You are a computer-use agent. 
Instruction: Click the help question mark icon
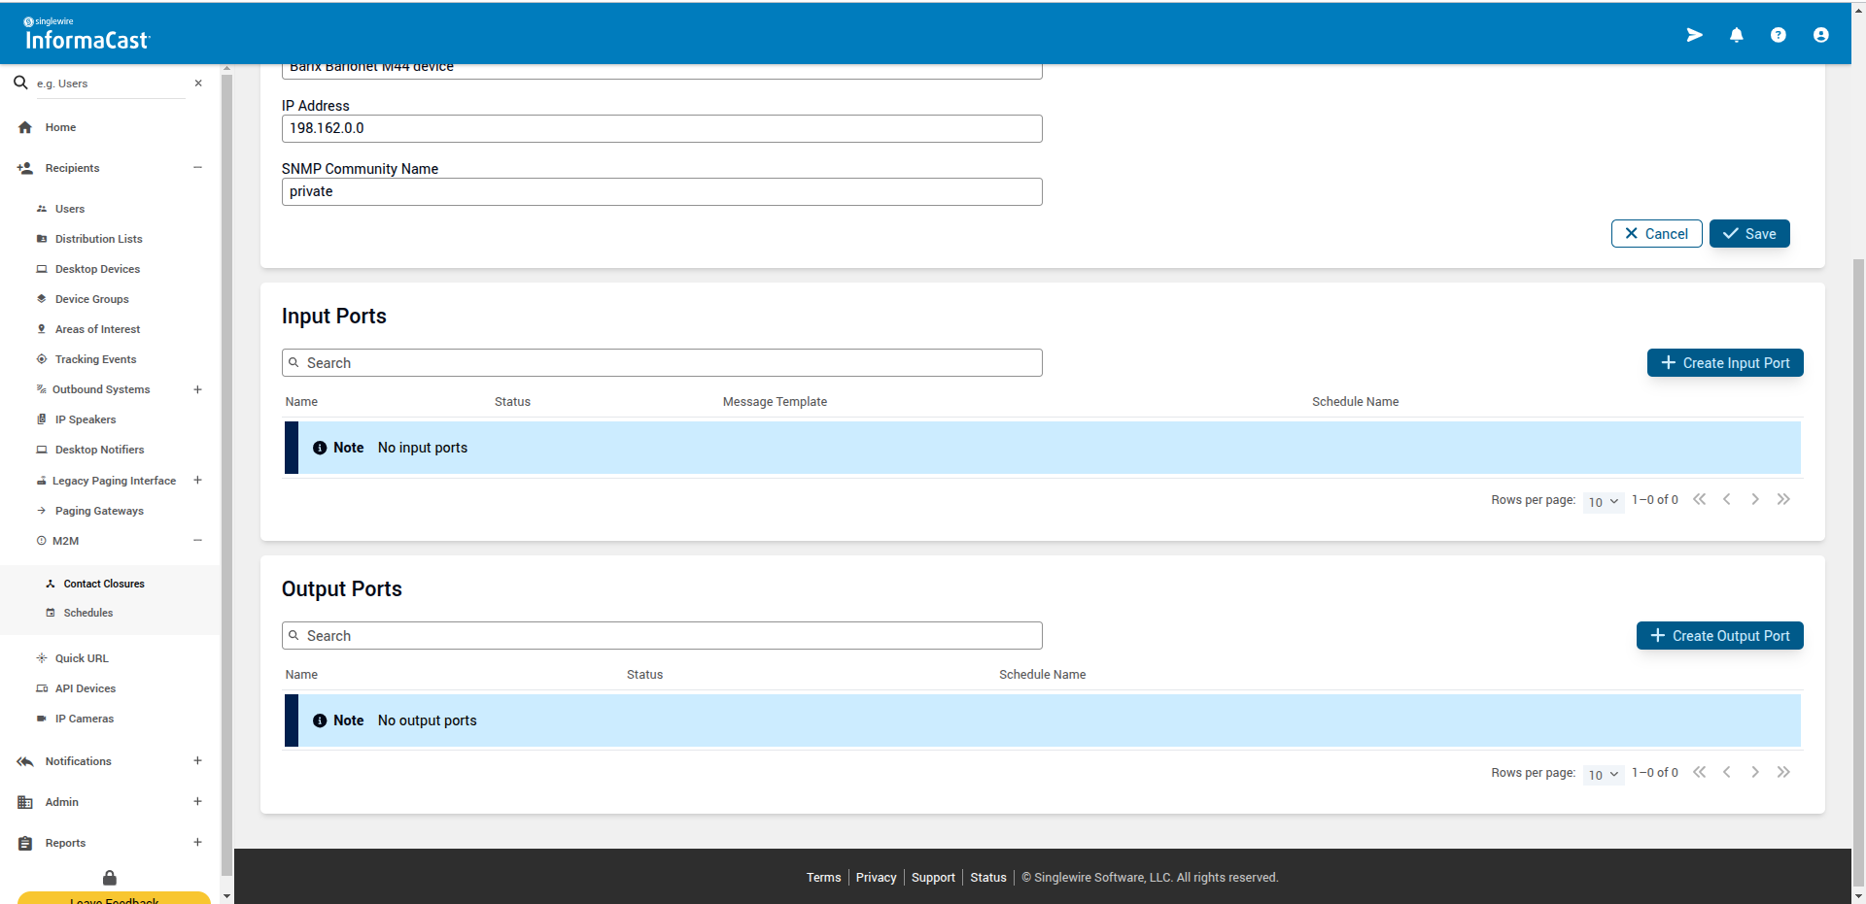click(1779, 35)
